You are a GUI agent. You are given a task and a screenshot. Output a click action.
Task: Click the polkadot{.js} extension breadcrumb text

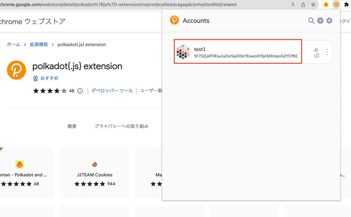[x=82, y=44]
